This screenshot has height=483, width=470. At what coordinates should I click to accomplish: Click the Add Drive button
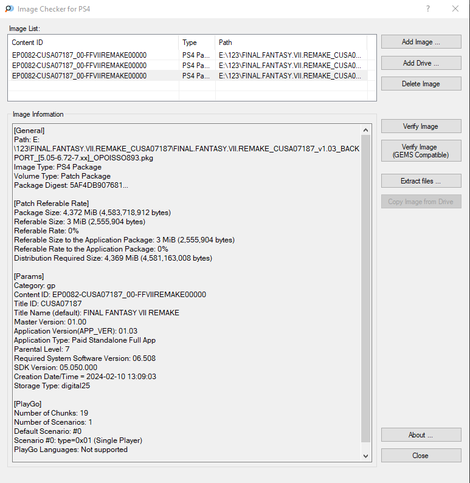coord(421,63)
